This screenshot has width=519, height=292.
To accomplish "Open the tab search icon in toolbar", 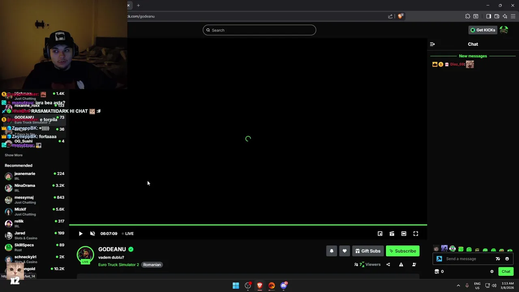I will coord(476,16).
